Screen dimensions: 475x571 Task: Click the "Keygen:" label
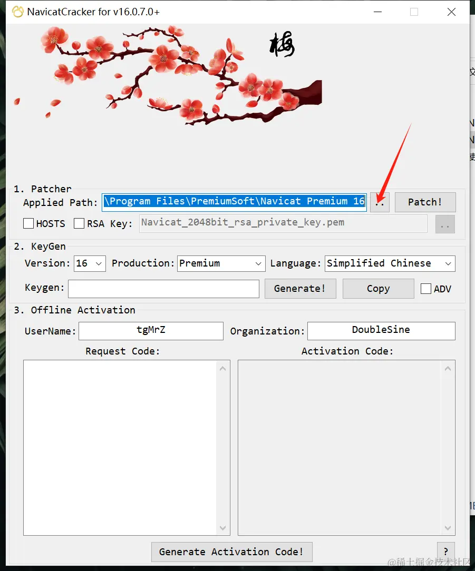click(x=44, y=288)
